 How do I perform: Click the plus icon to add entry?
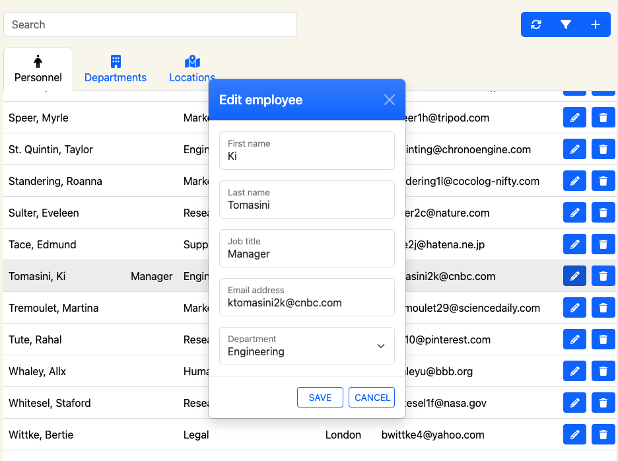coord(596,24)
